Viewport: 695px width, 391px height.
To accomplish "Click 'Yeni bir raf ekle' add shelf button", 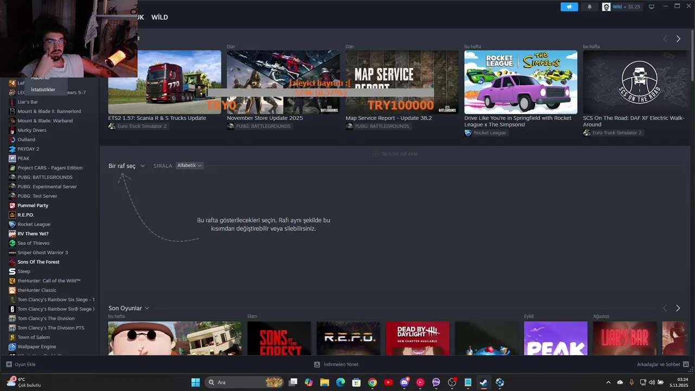I will (x=395, y=154).
